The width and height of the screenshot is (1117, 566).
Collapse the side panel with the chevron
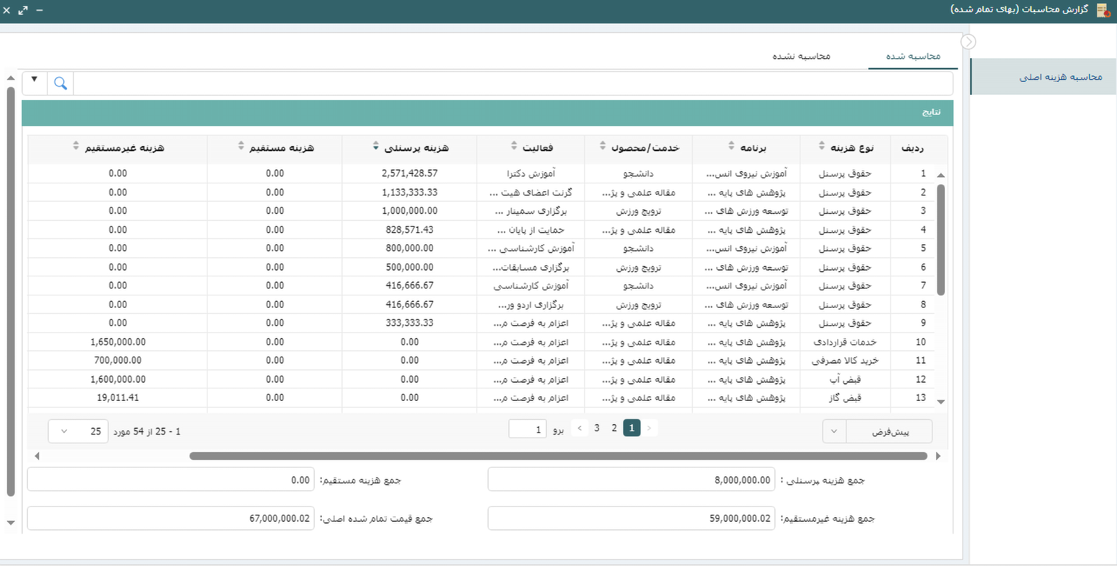pyautogui.click(x=968, y=42)
